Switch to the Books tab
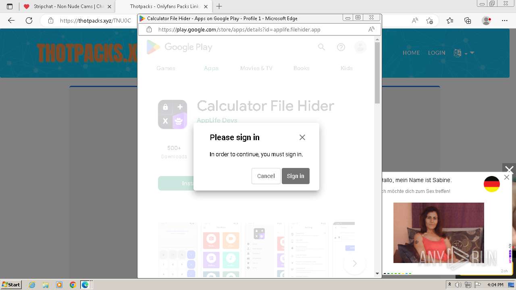This screenshot has height=290, width=516. [302, 68]
